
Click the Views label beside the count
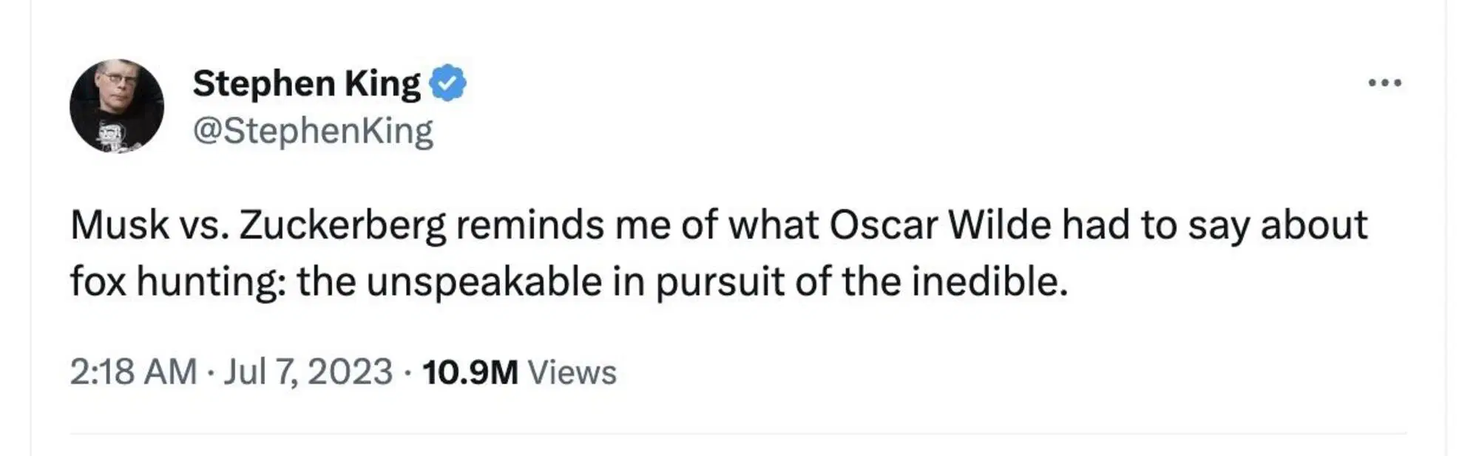click(x=572, y=372)
